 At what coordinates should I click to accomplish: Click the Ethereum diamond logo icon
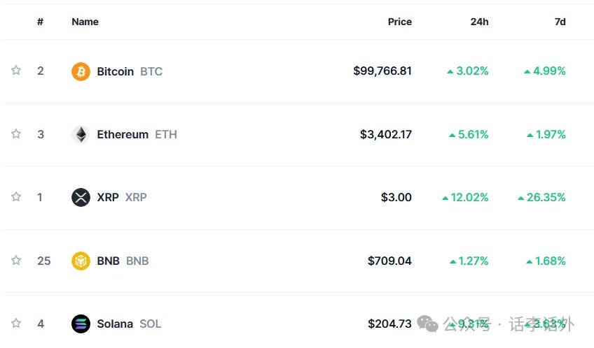(x=81, y=134)
